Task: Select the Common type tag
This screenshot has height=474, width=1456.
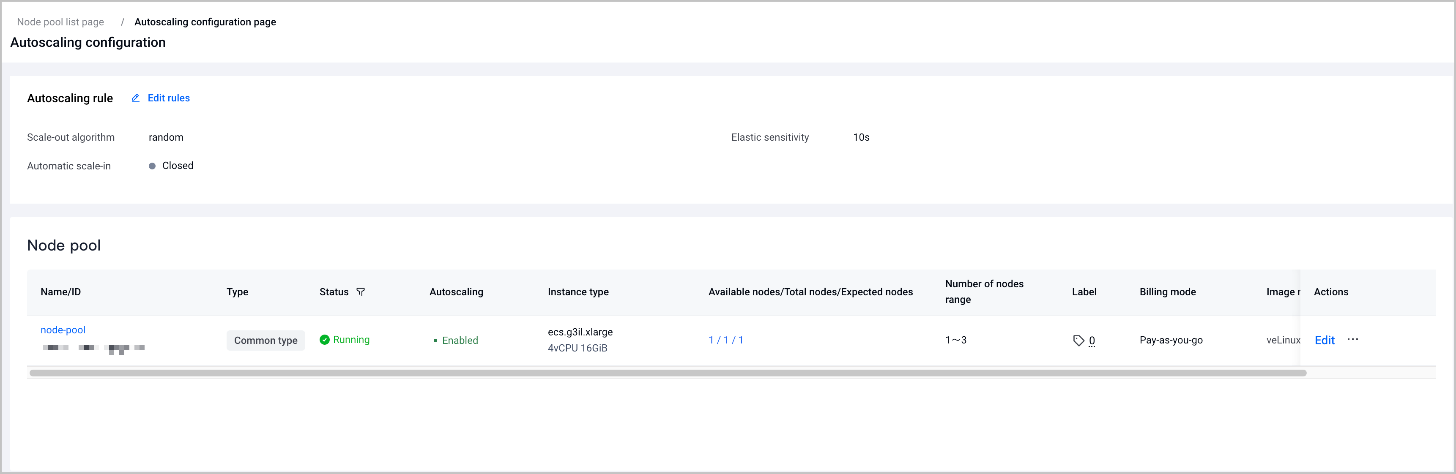Action: (x=265, y=341)
